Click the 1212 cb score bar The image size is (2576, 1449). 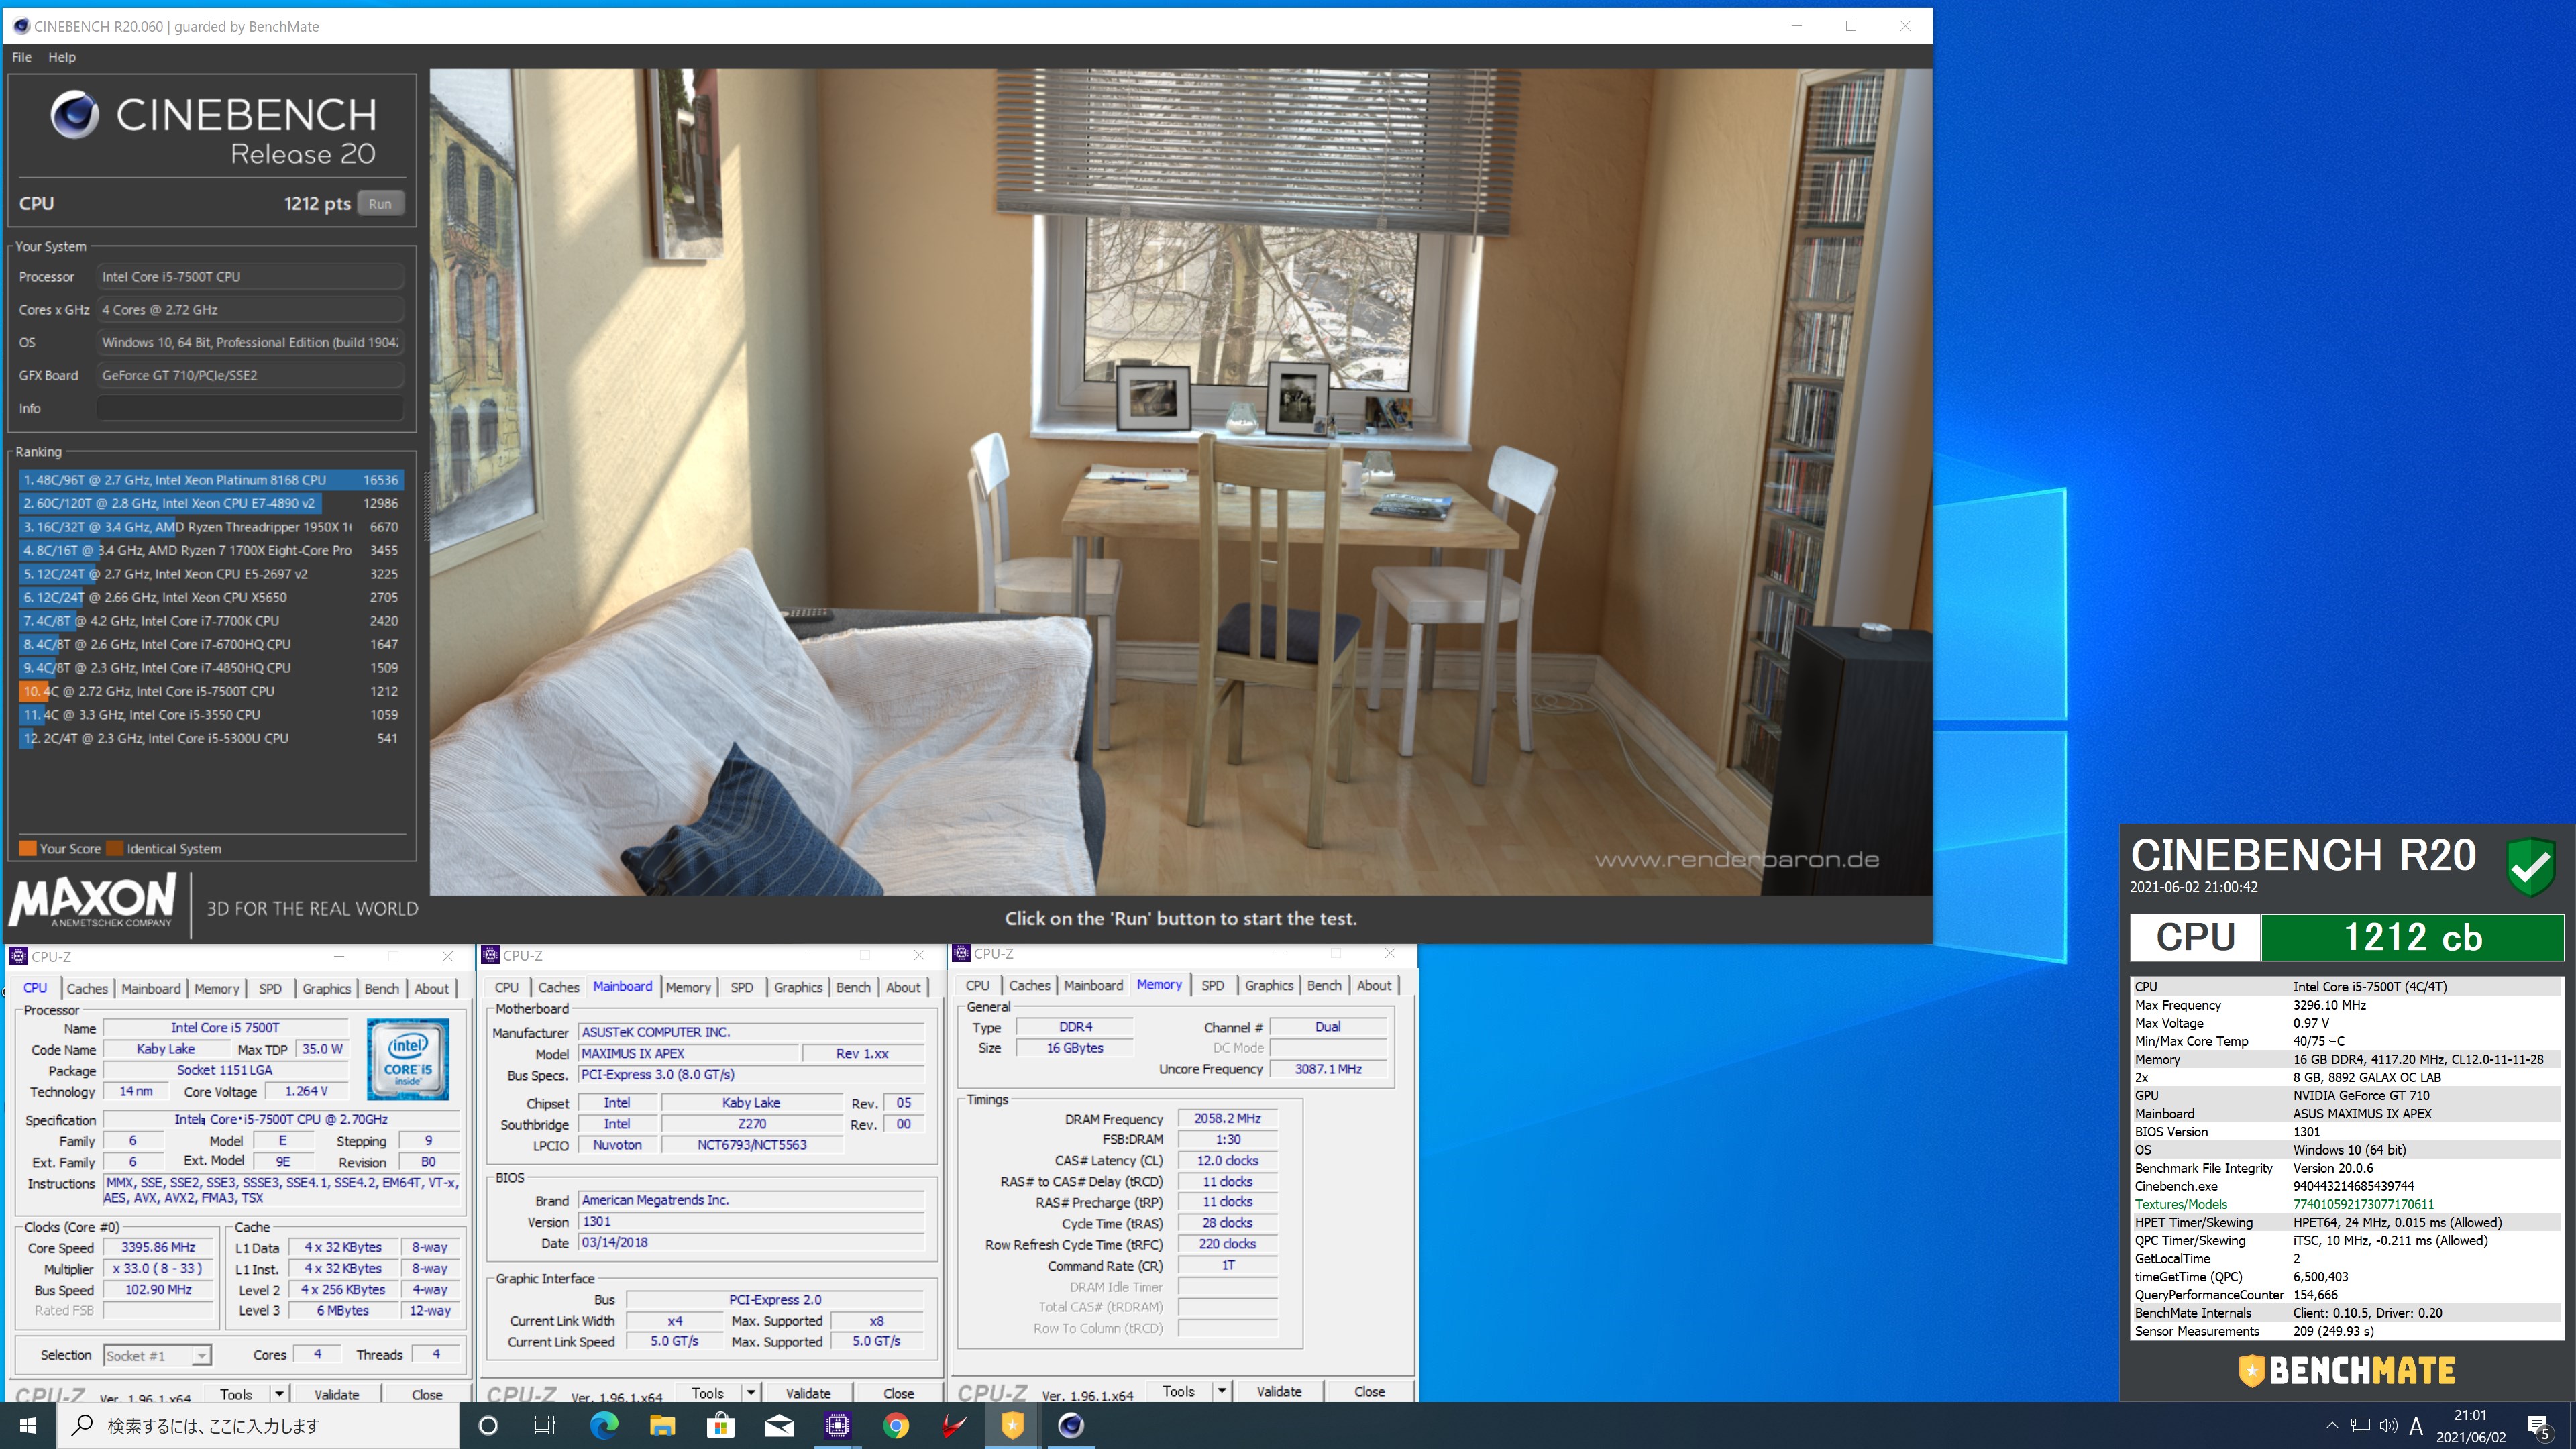(2412, 937)
